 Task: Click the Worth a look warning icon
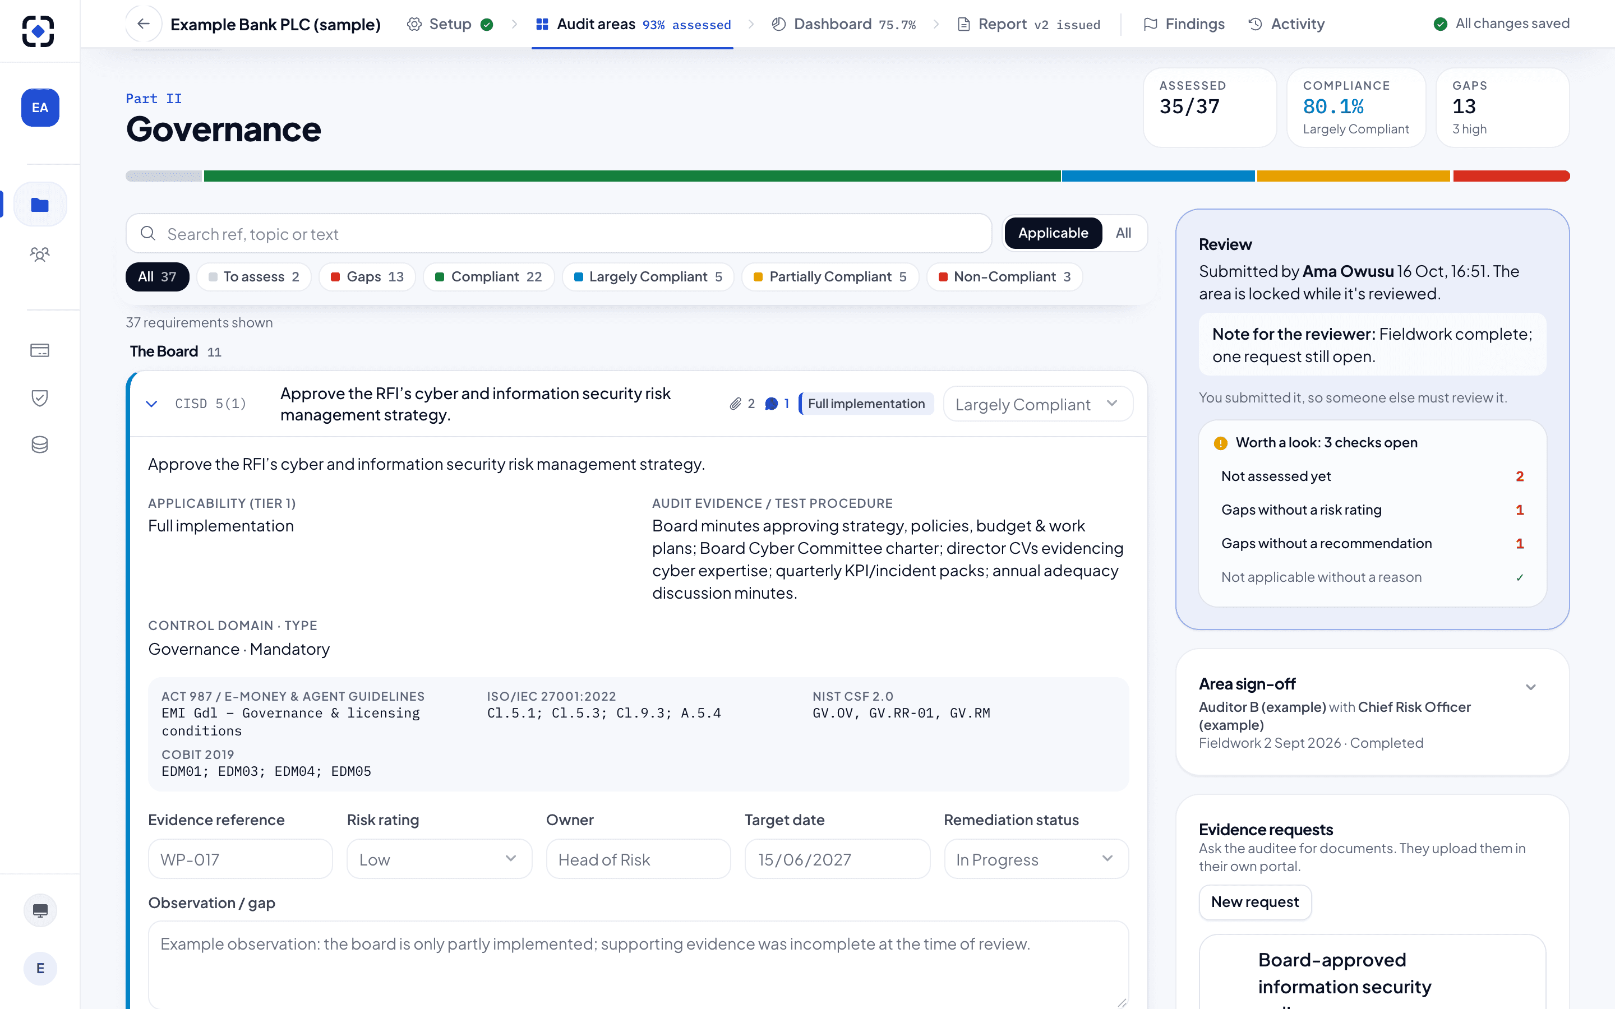pos(1221,443)
